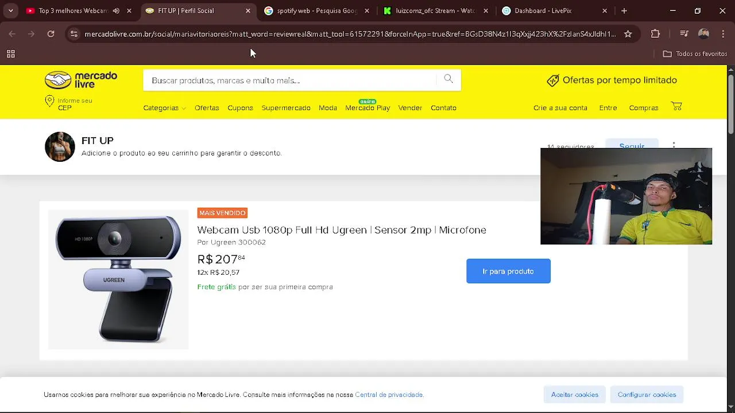Open the Ugreen webcam product image
Viewport: 735px width, 413px height.
click(118, 279)
